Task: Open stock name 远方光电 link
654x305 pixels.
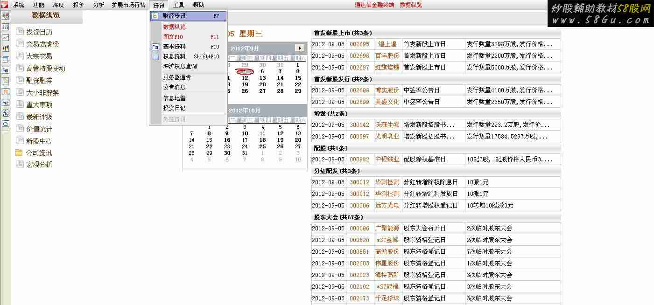Action: 387,206
